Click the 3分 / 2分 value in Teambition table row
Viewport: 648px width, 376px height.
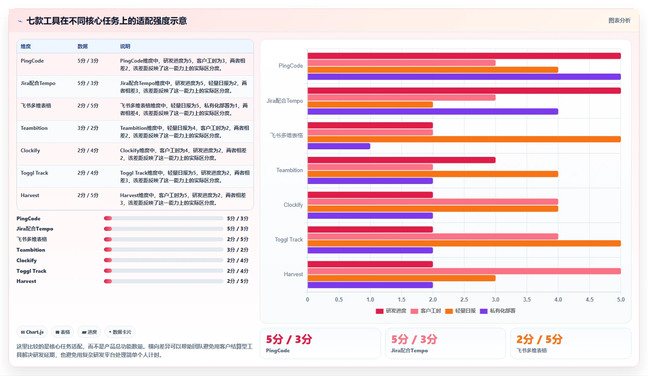[x=88, y=128]
